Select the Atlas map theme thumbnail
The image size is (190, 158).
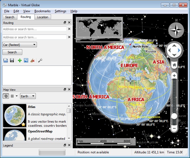15,115
